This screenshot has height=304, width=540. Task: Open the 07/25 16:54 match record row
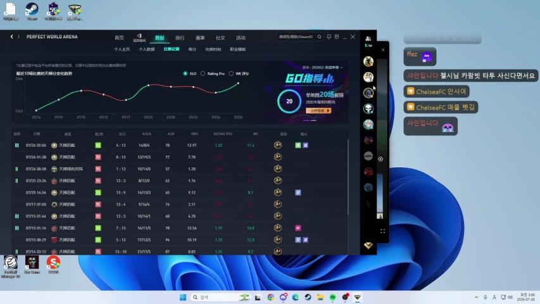[x=179, y=193]
